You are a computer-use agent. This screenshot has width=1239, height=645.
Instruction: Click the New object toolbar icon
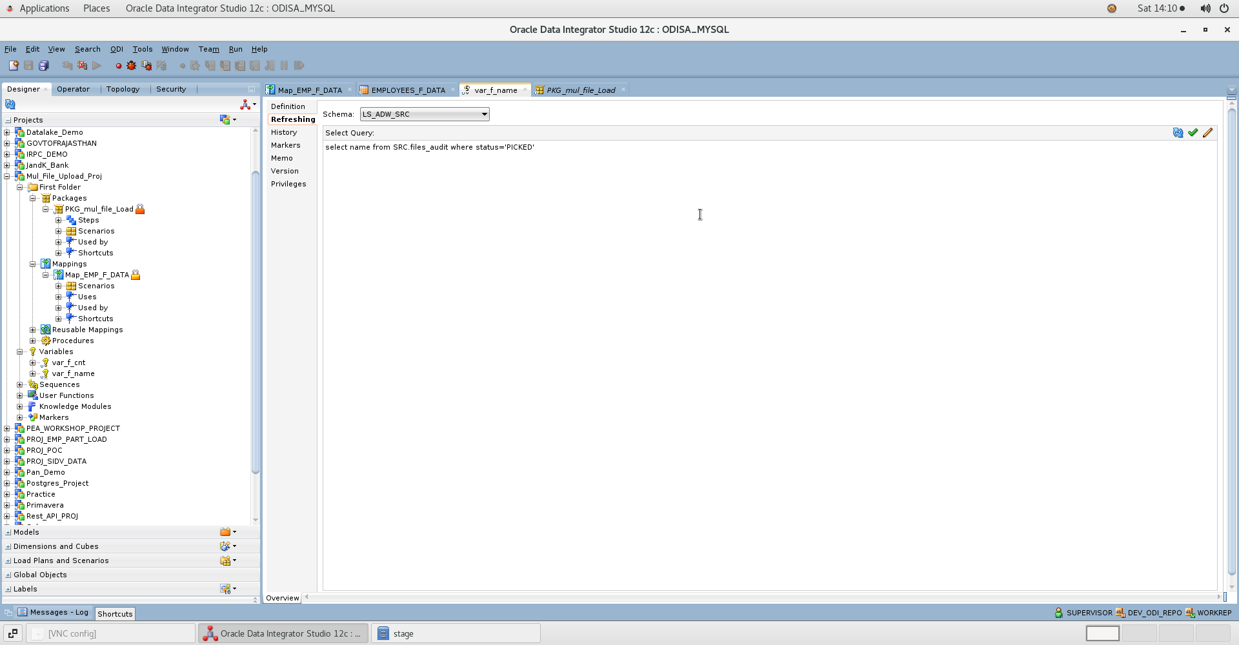13,66
